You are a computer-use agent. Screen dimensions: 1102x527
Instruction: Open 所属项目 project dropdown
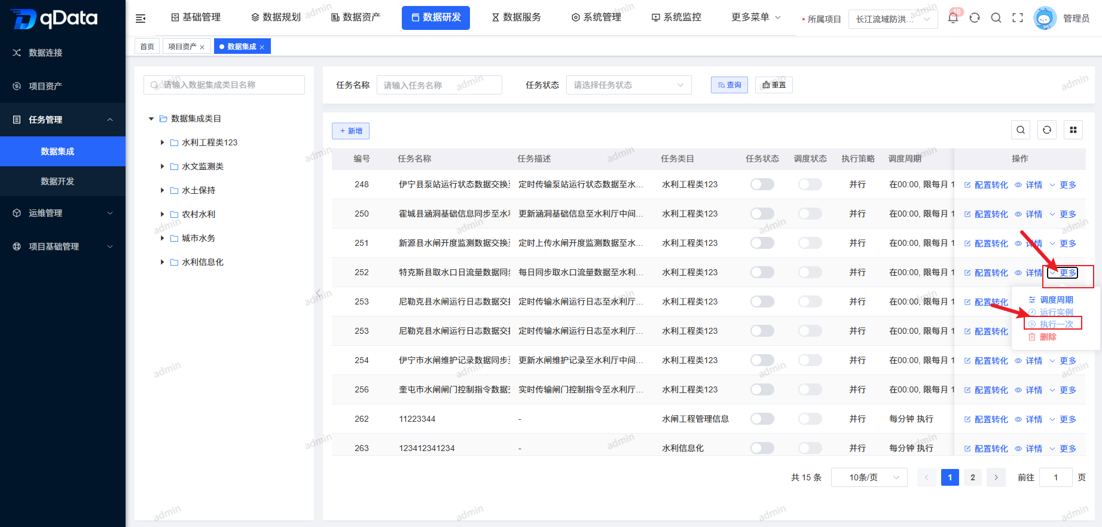(x=893, y=19)
